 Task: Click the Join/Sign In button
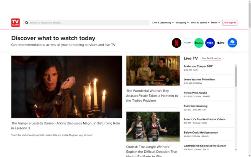[x=230, y=23]
